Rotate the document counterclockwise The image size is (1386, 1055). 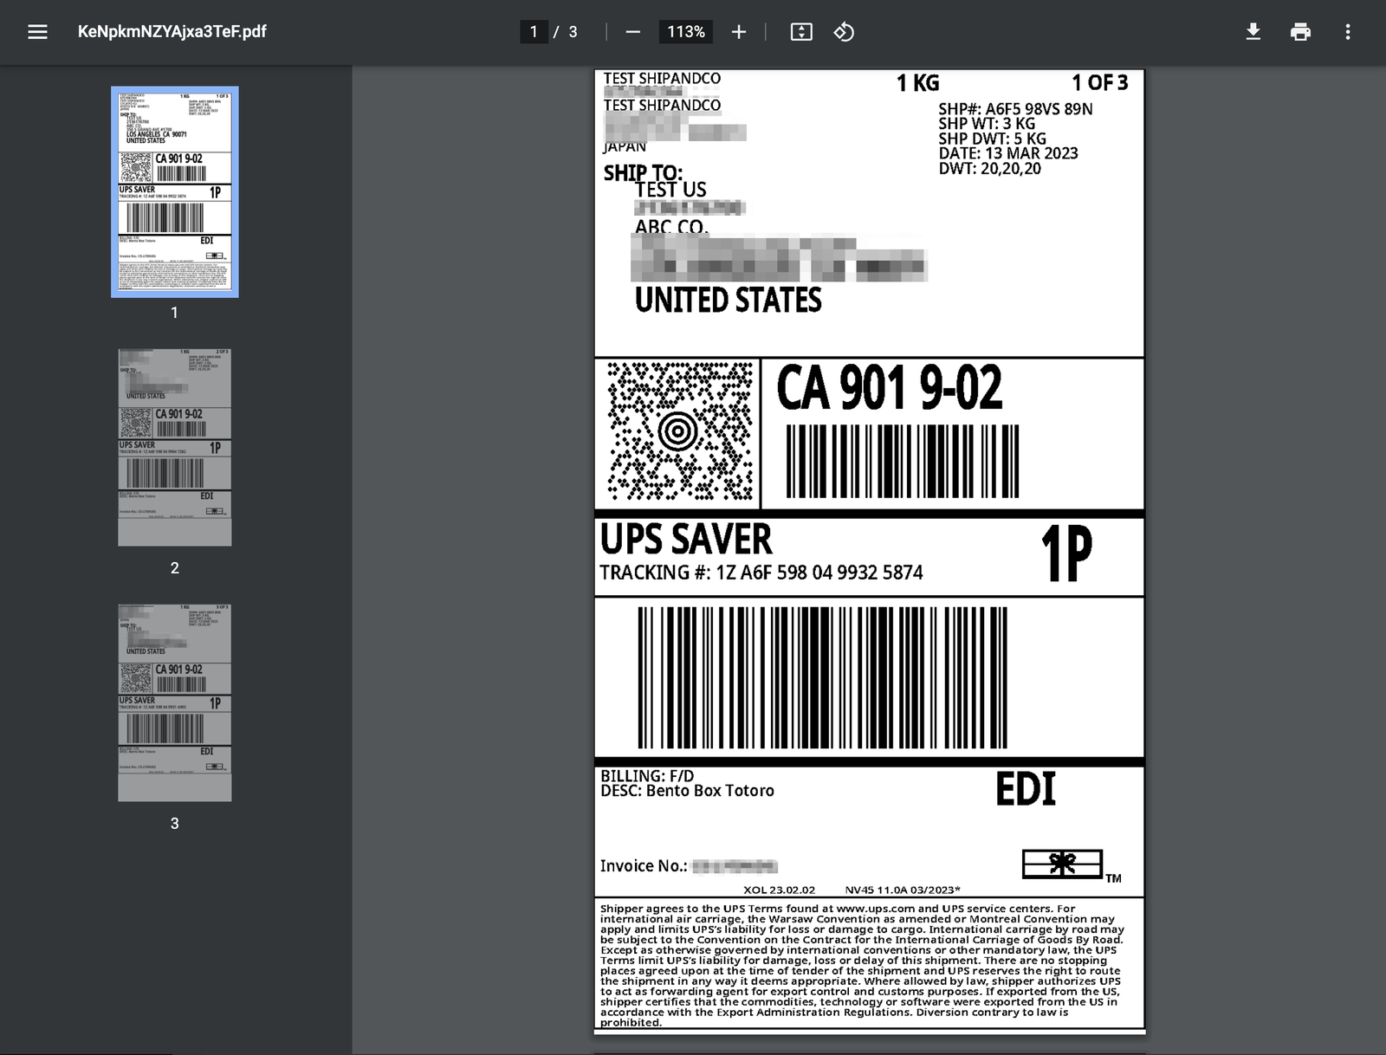coord(843,31)
